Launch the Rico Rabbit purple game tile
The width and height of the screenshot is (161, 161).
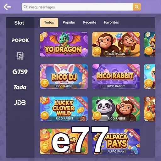pos(116,76)
